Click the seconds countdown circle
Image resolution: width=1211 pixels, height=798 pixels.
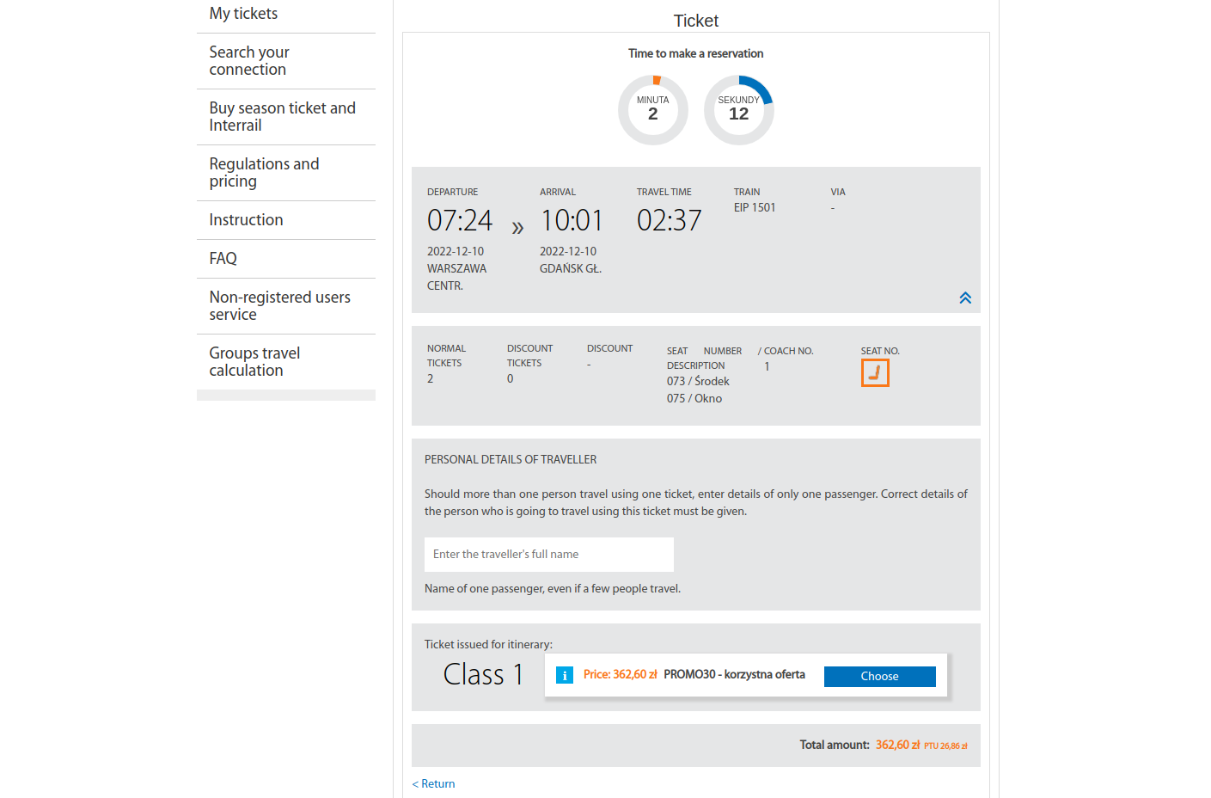[x=739, y=110]
